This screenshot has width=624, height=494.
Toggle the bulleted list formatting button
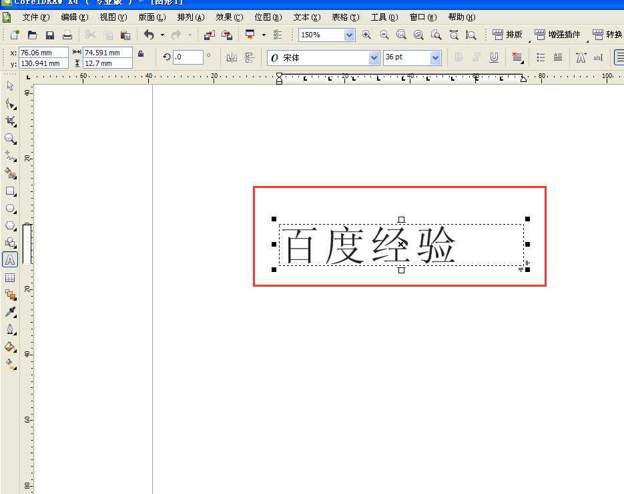[542, 58]
